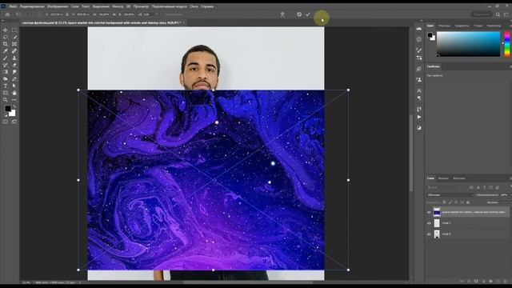
Task: Select the Pen tool
Action: (x=14, y=79)
